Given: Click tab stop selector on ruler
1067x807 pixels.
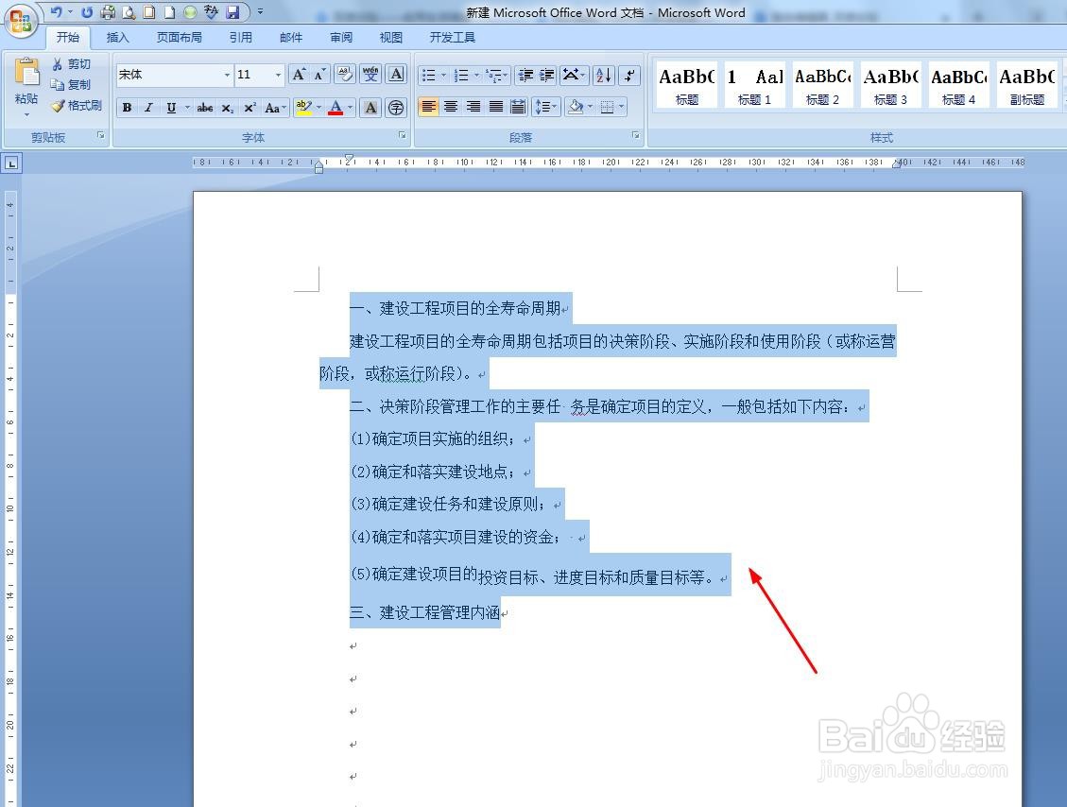Looking at the screenshot, I should click(x=11, y=163).
